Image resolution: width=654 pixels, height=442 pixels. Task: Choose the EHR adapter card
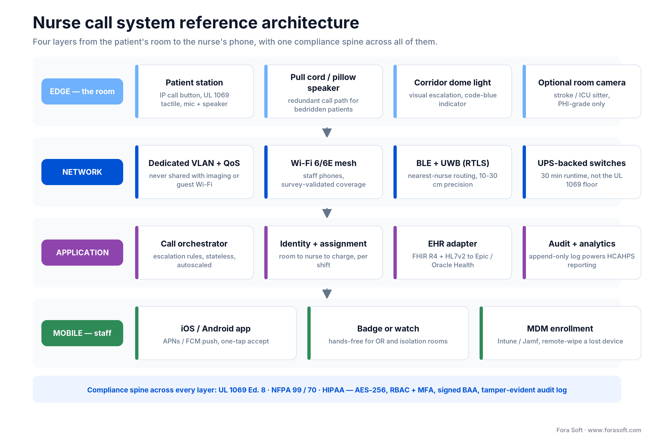(453, 253)
